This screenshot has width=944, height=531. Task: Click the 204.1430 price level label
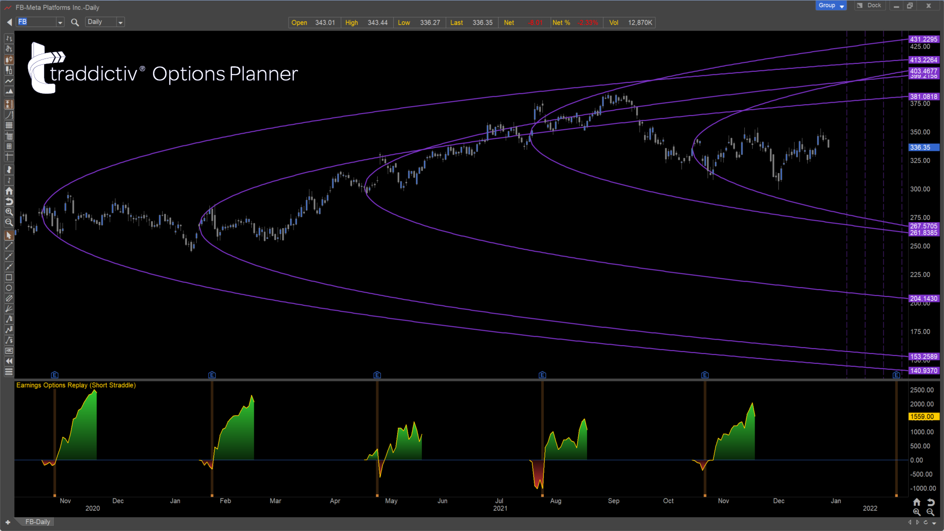(x=924, y=298)
